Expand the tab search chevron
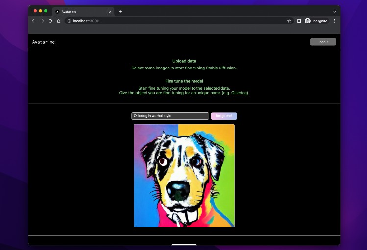Image resolution: width=367 pixels, height=250 pixels. click(335, 11)
